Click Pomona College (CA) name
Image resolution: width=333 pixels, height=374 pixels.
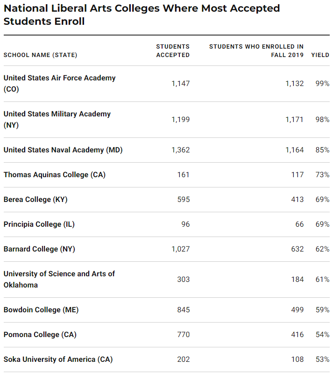point(40,335)
